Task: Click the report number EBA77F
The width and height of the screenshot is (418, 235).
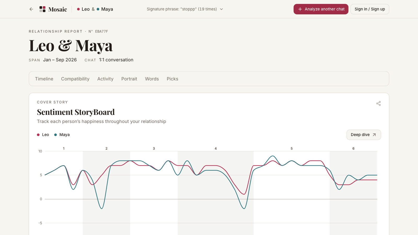Action: click(x=102, y=31)
